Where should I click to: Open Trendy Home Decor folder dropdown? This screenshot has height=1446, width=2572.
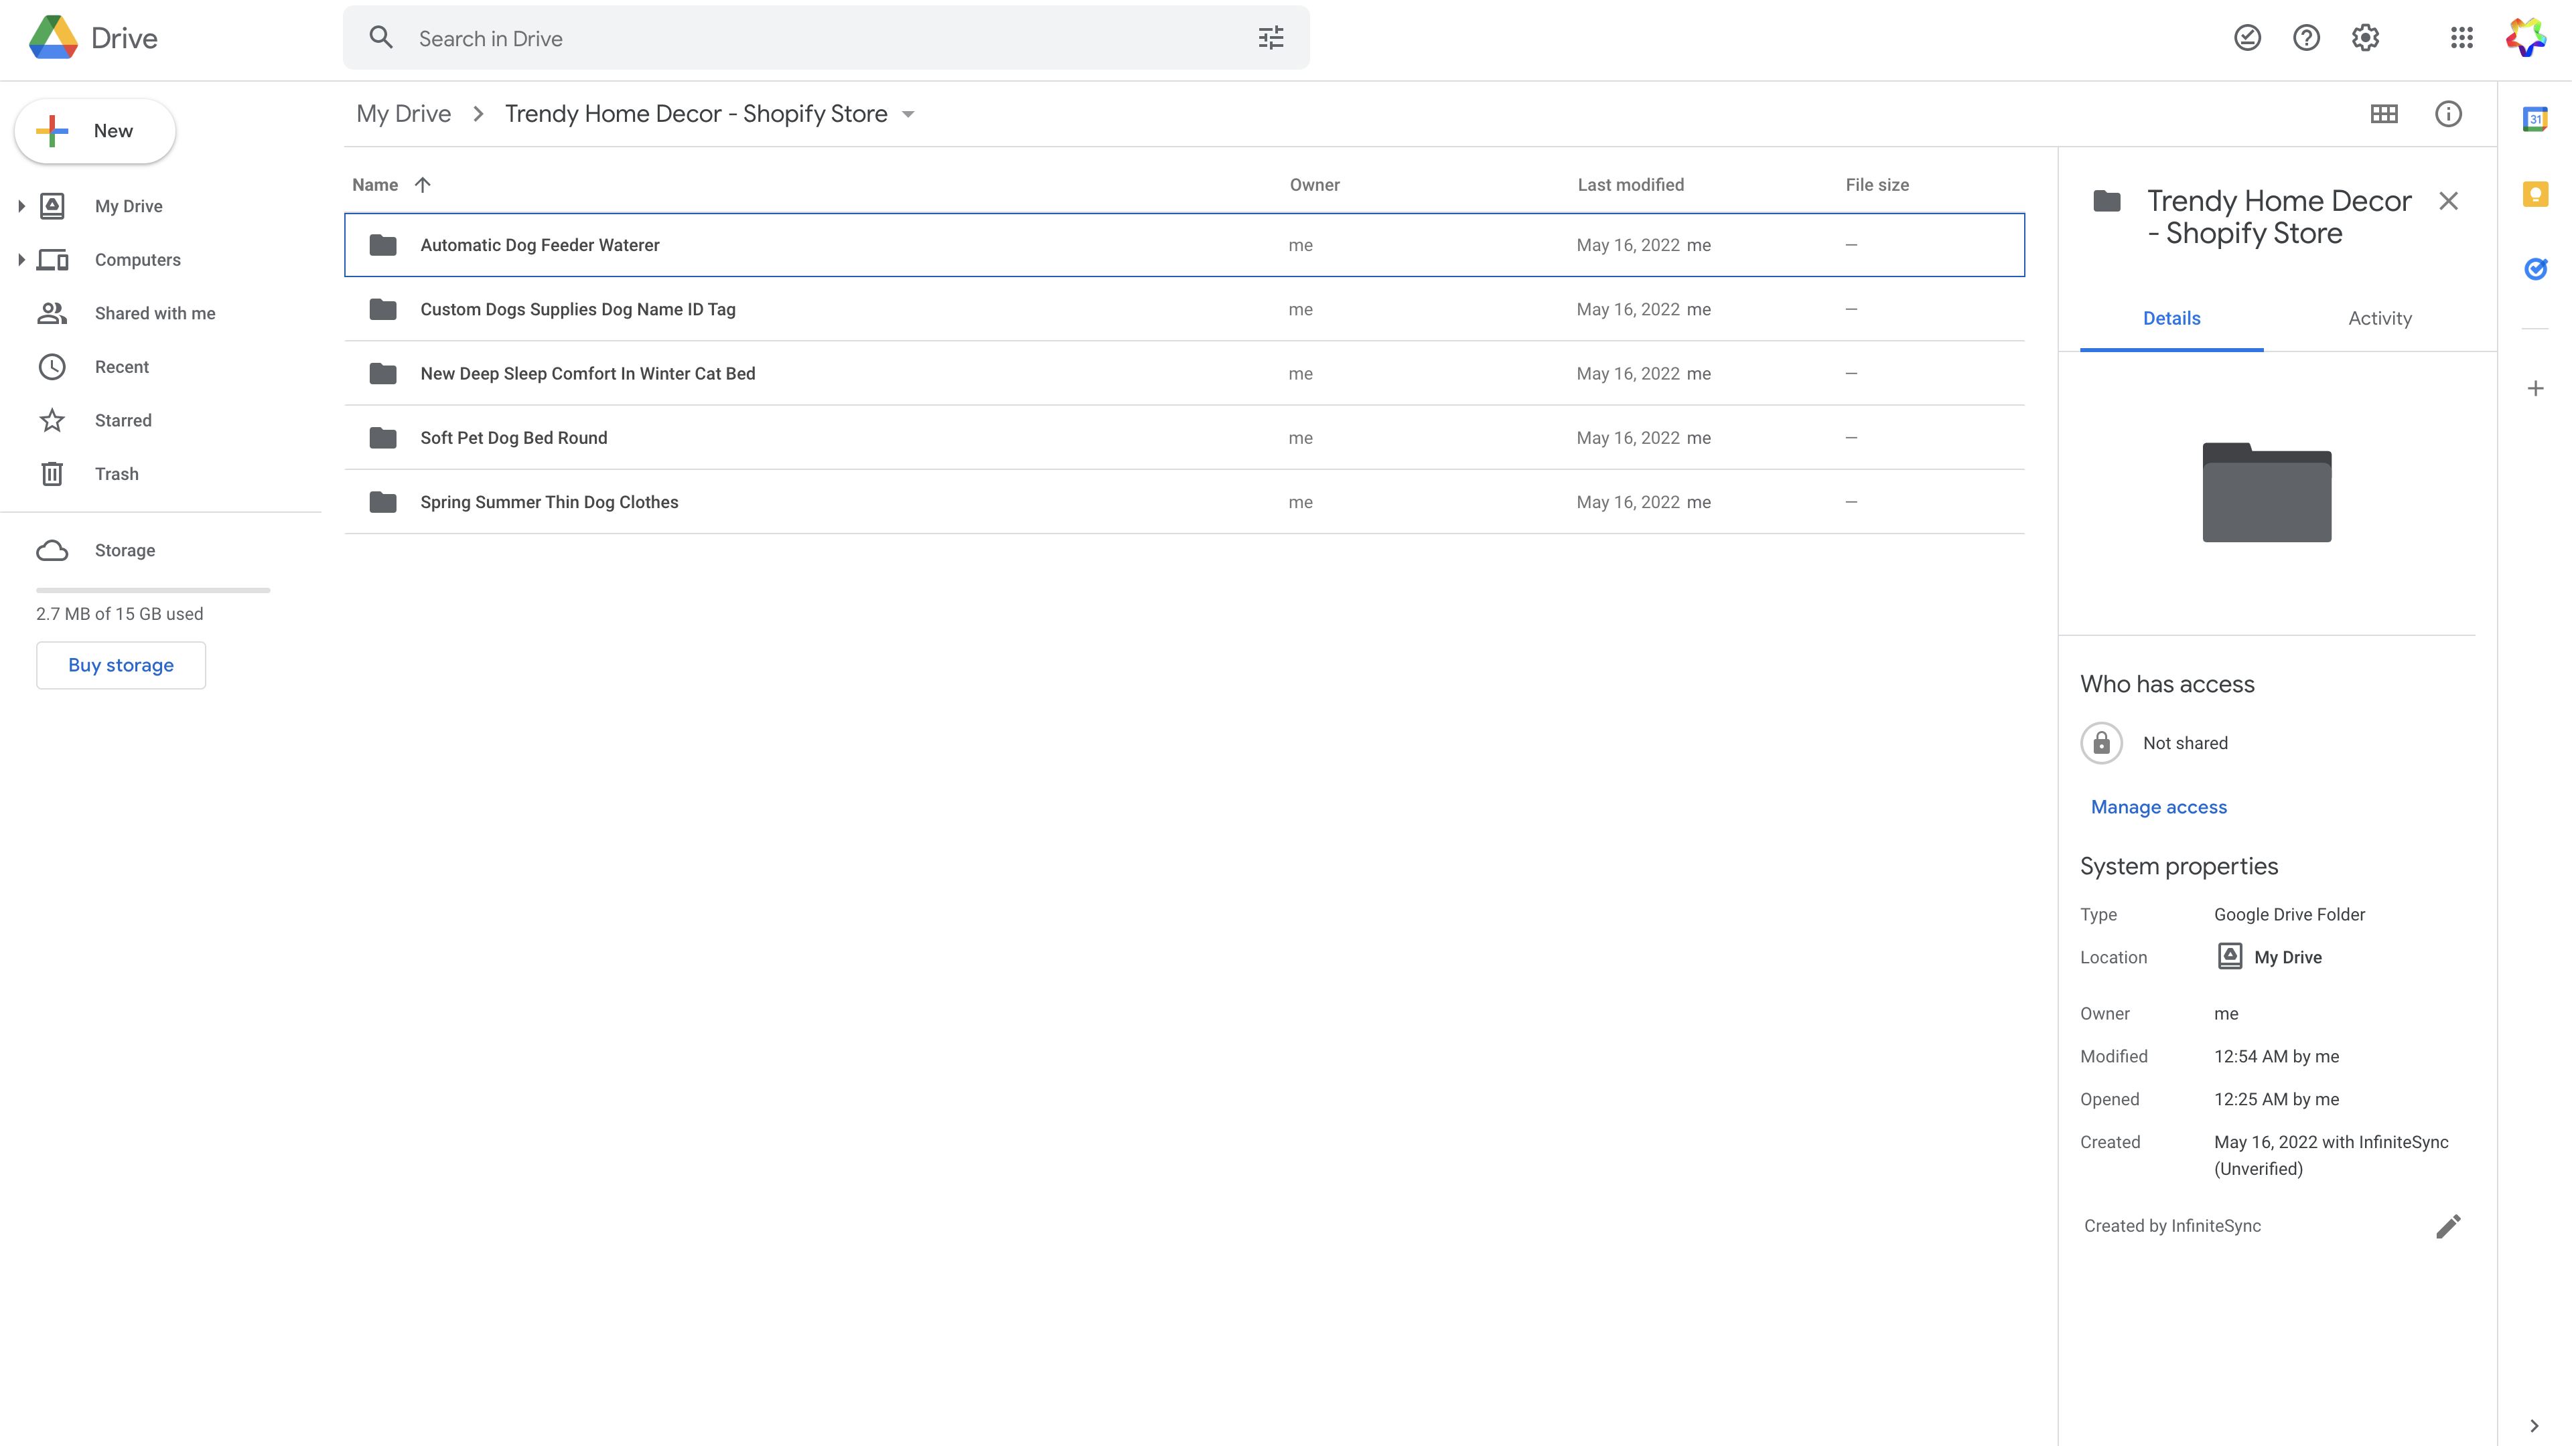908,114
